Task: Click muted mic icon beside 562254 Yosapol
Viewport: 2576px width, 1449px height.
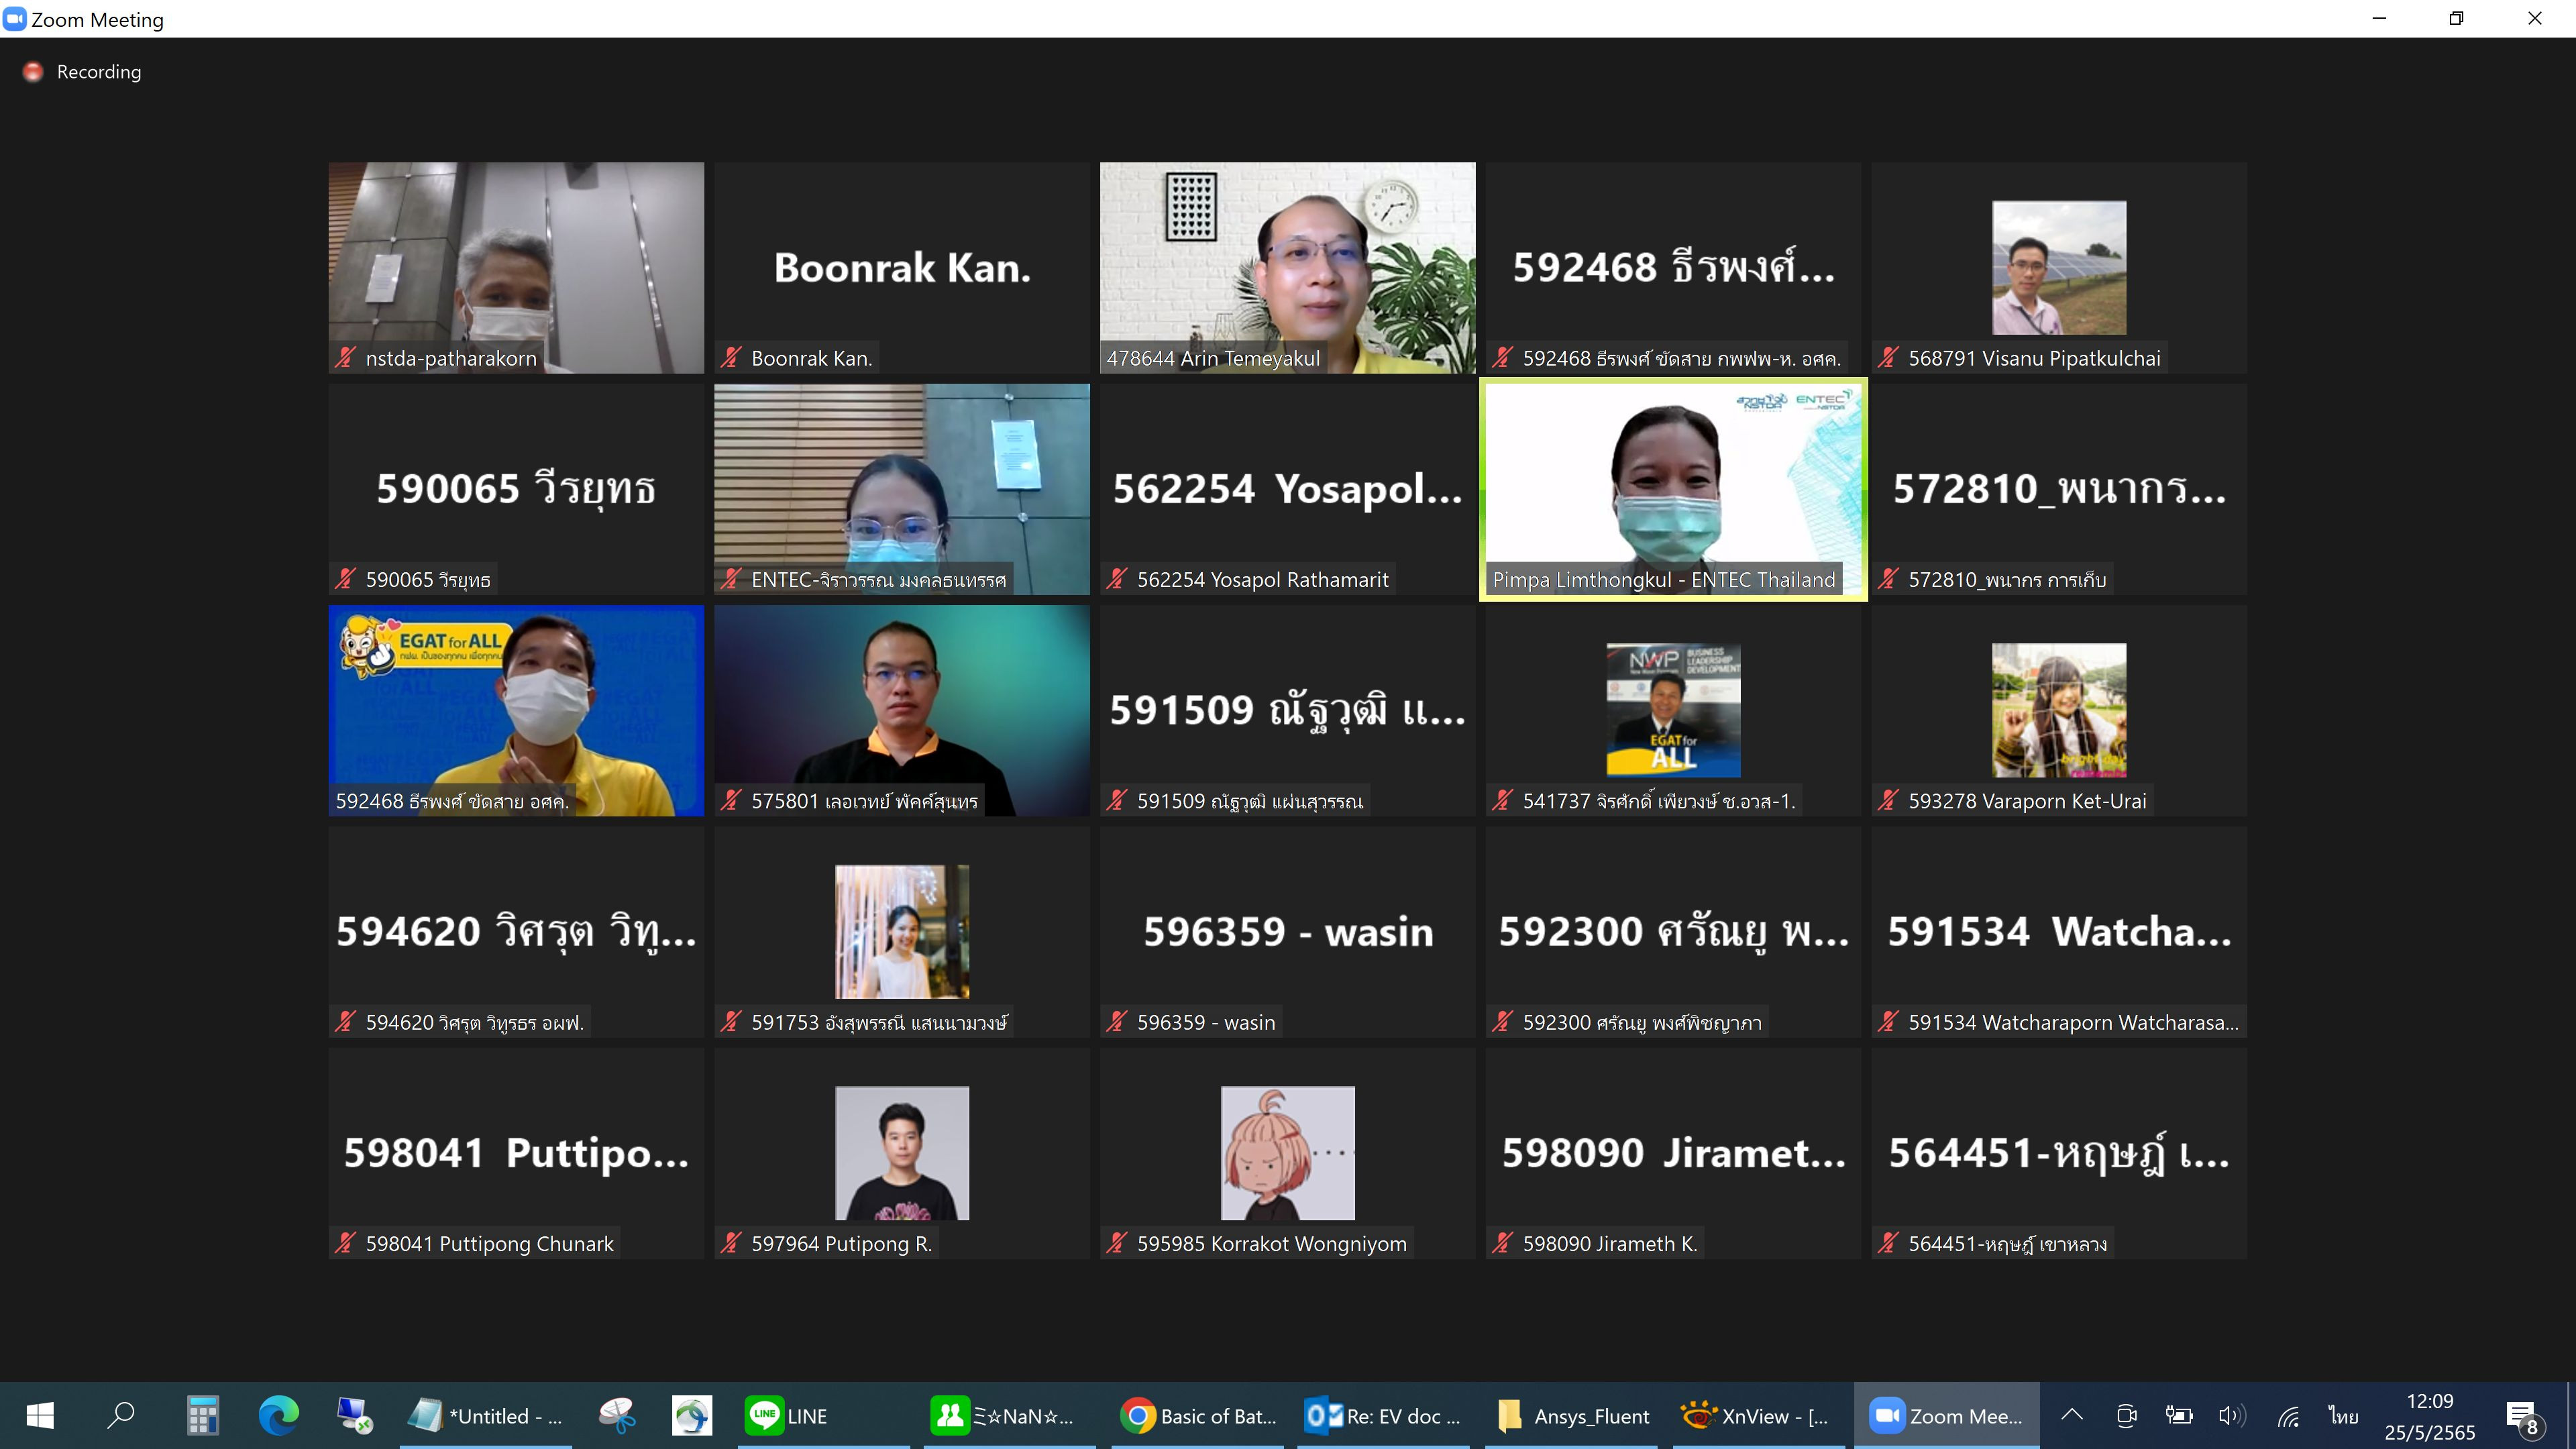Action: pyautogui.click(x=1117, y=578)
